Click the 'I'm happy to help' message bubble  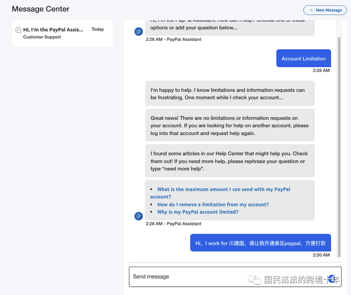pyautogui.click(x=230, y=93)
